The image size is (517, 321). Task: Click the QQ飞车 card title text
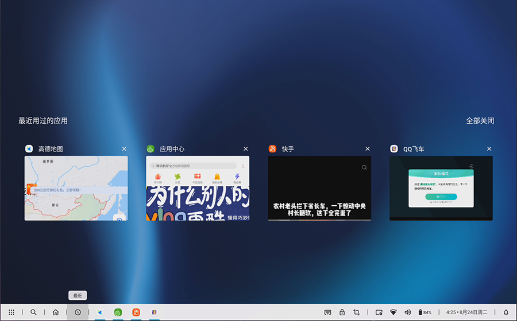(414, 149)
